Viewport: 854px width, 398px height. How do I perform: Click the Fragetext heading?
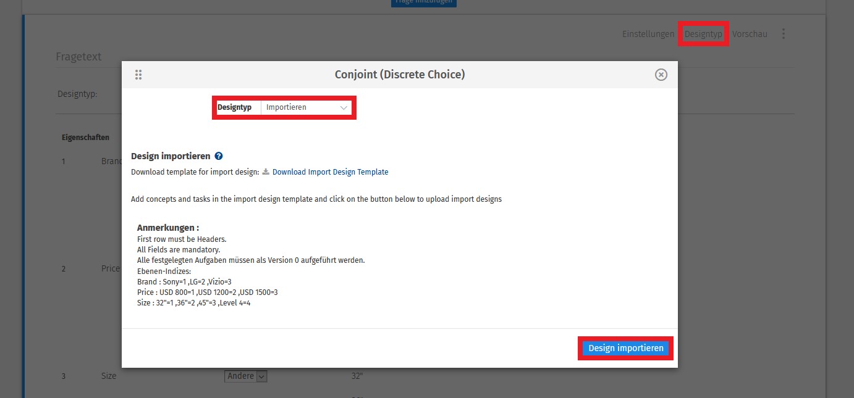click(x=79, y=56)
